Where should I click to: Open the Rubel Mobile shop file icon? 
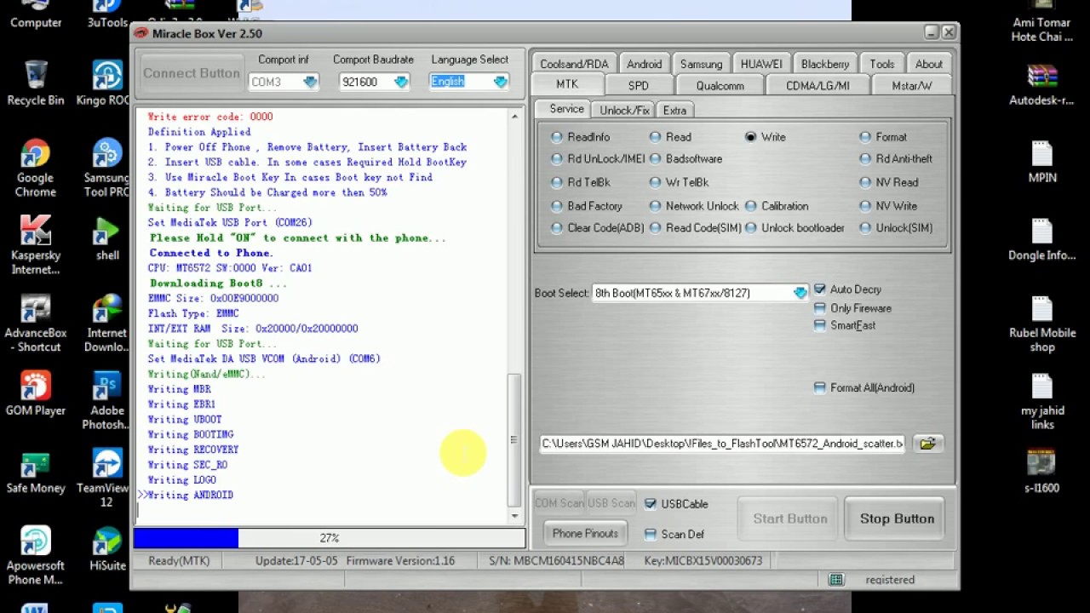[1041, 324]
